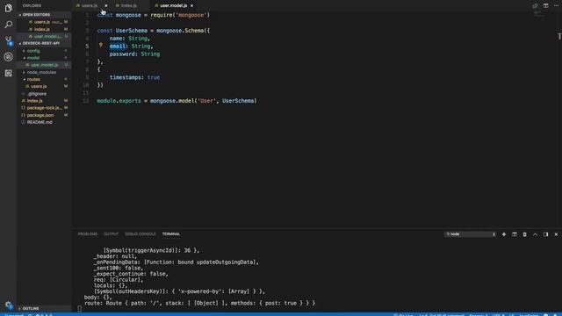Collapse the model folder
The width and height of the screenshot is (562, 316).
pyautogui.click(x=33, y=58)
